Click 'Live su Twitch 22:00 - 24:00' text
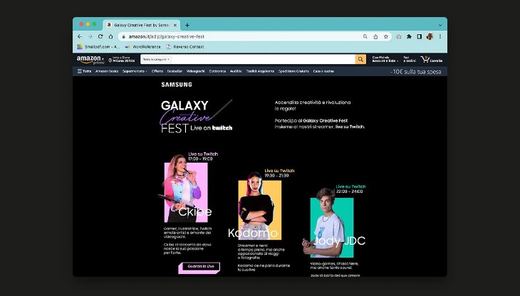 tap(350, 189)
